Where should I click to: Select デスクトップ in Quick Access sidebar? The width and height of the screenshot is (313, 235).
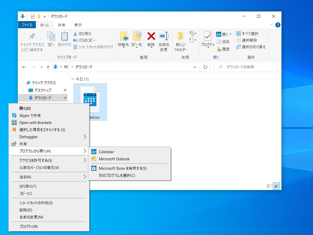pyautogui.click(x=43, y=90)
